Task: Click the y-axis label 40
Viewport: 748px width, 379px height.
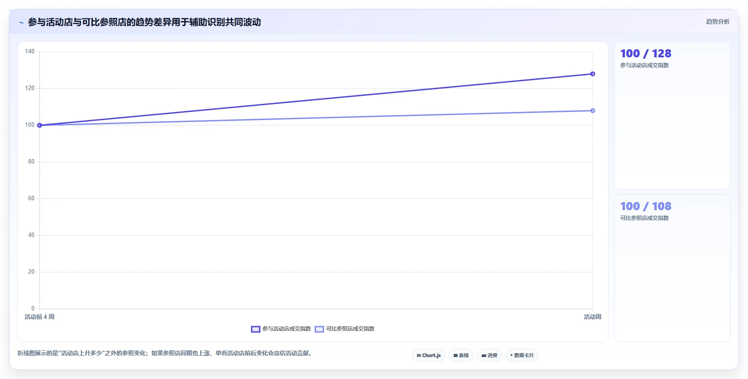Action: pyautogui.click(x=31, y=235)
